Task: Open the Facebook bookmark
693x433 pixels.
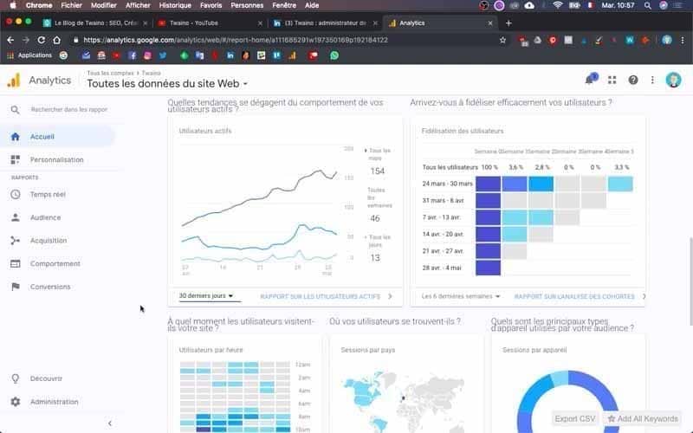Action: 133,55
